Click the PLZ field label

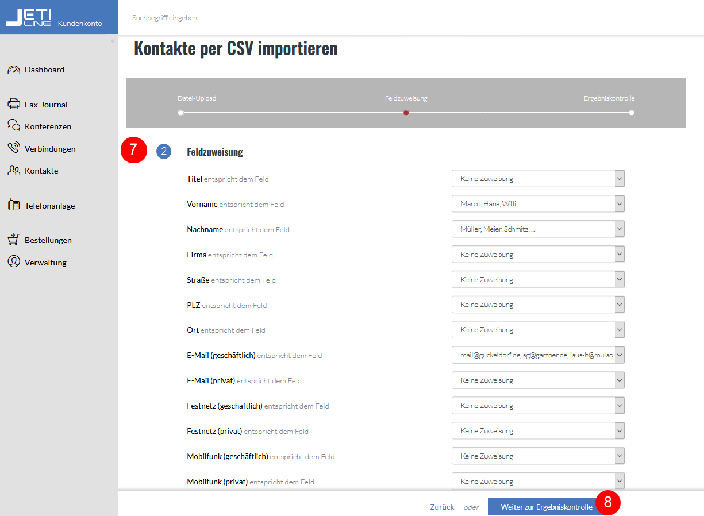[x=194, y=305]
